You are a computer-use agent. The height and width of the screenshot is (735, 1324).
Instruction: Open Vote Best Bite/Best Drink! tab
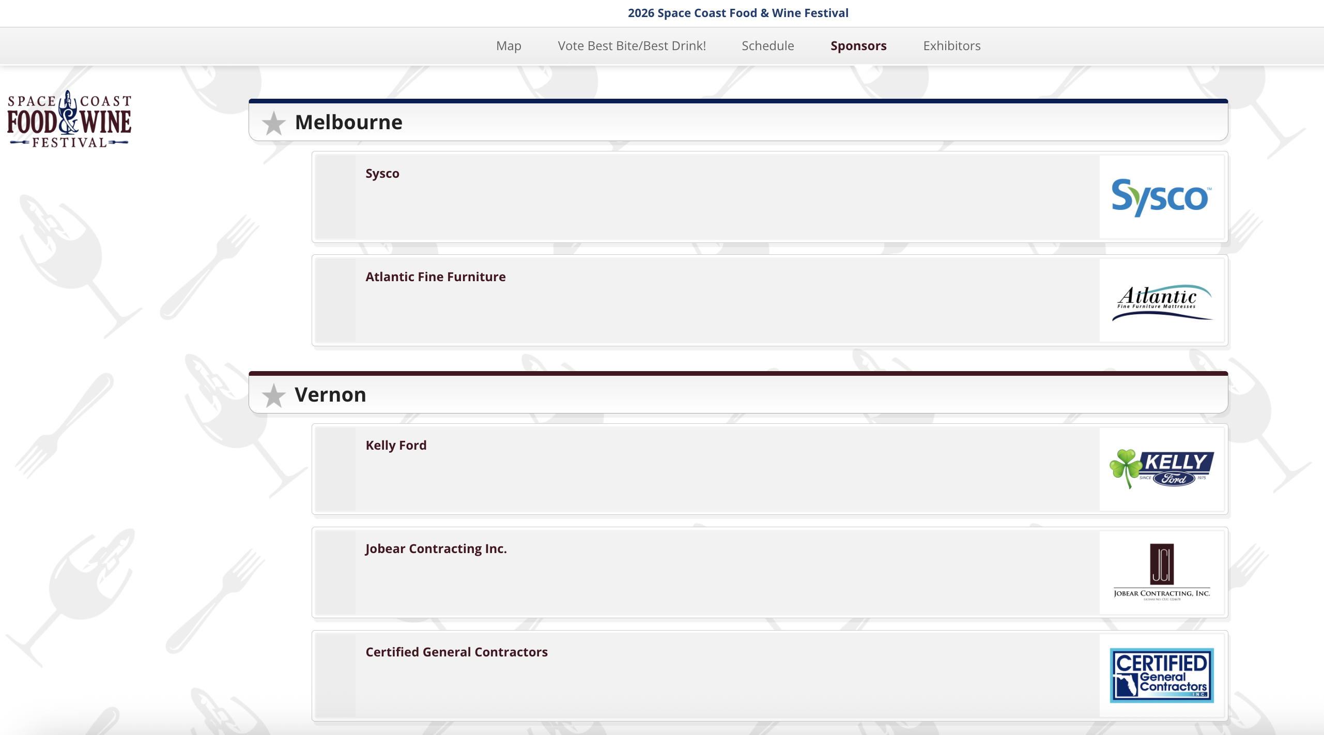pyautogui.click(x=632, y=46)
